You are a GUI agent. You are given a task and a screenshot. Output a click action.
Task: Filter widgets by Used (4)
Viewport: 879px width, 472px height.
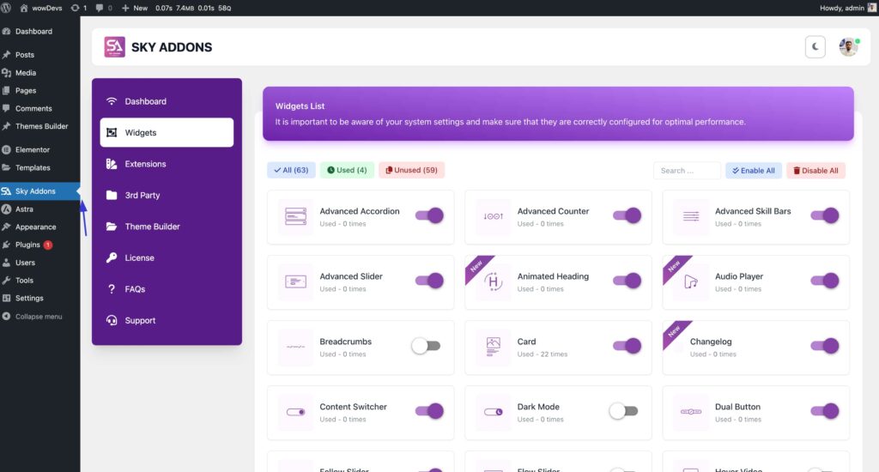(347, 171)
